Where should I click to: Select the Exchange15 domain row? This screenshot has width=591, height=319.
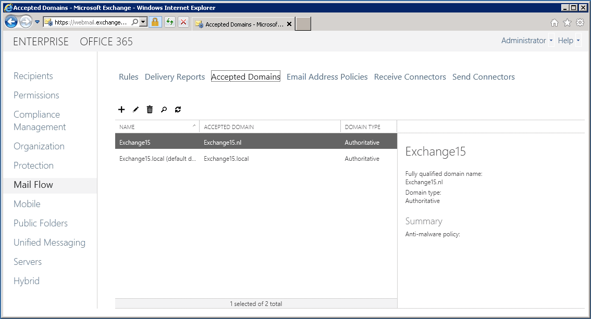(256, 142)
